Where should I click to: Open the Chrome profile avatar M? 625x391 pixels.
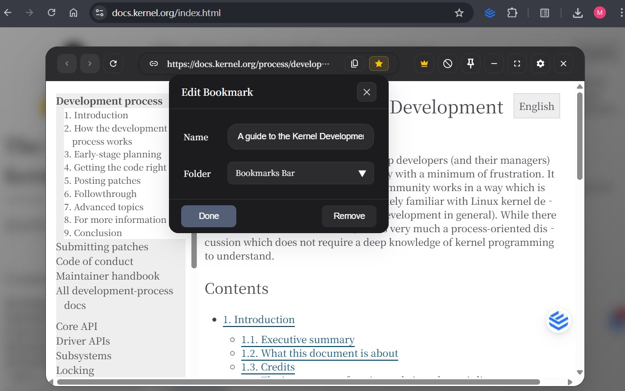tap(600, 13)
